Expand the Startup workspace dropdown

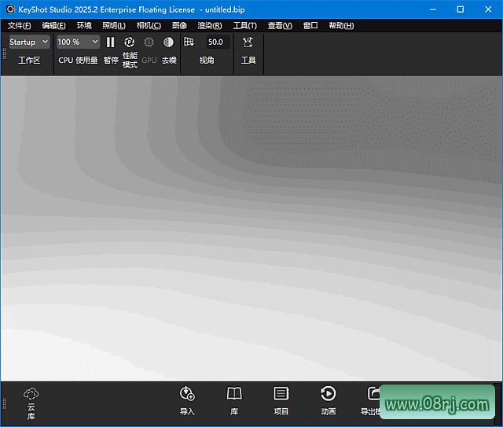point(29,42)
